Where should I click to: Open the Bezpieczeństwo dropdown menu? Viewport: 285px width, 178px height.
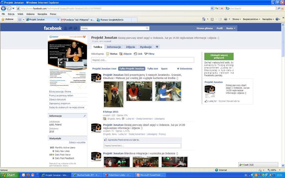(251, 19)
